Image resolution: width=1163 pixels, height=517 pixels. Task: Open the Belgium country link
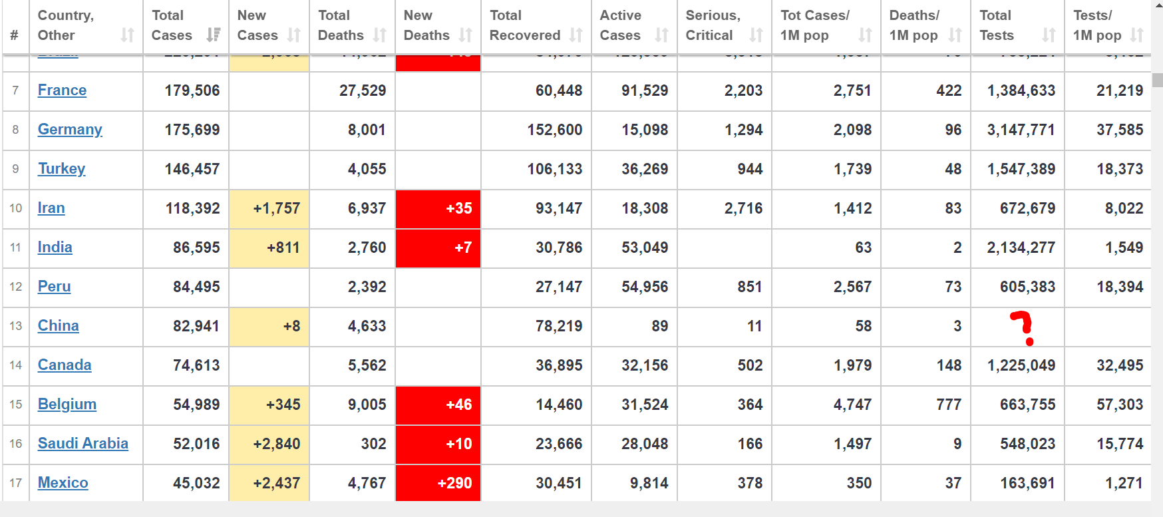click(x=67, y=405)
